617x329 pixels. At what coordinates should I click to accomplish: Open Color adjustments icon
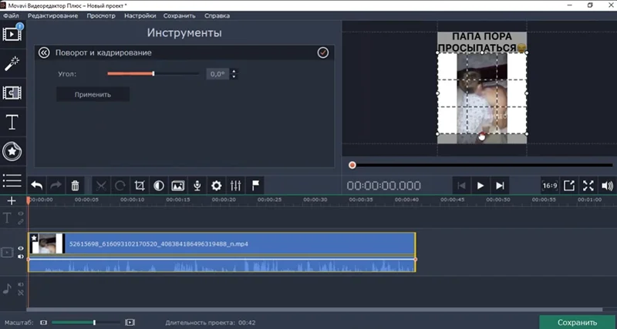(159, 186)
